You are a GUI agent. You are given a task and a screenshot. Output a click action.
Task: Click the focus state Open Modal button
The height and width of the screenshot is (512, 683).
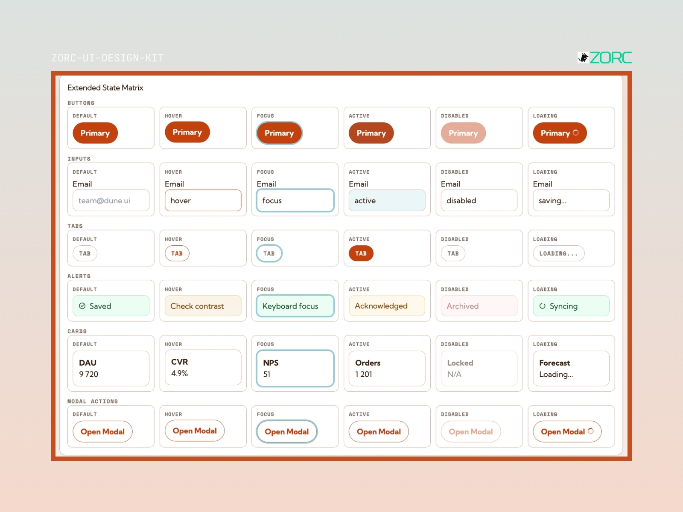tap(287, 432)
